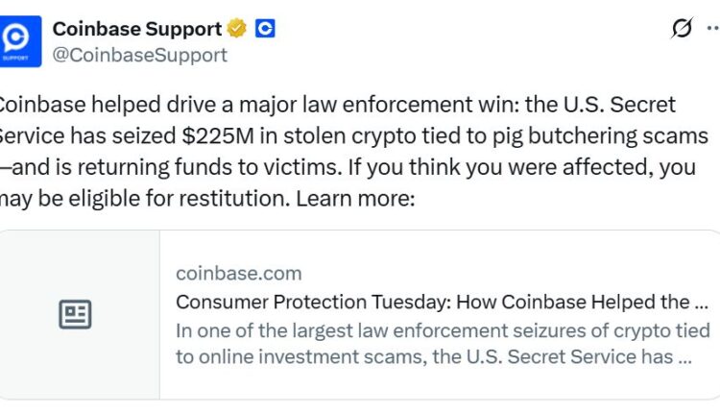This screenshot has width=720, height=413.
Task: Click the article placeholder icon in link card
Action: [x=75, y=314]
